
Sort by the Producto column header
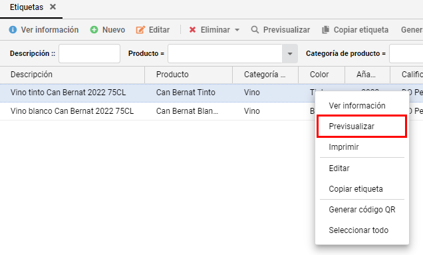189,75
